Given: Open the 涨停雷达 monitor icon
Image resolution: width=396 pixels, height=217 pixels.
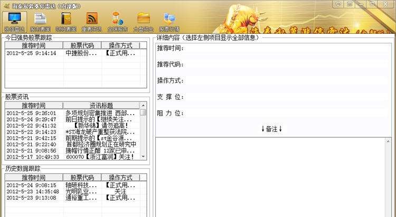Looking at the screenshot, I should pos(14,18).
